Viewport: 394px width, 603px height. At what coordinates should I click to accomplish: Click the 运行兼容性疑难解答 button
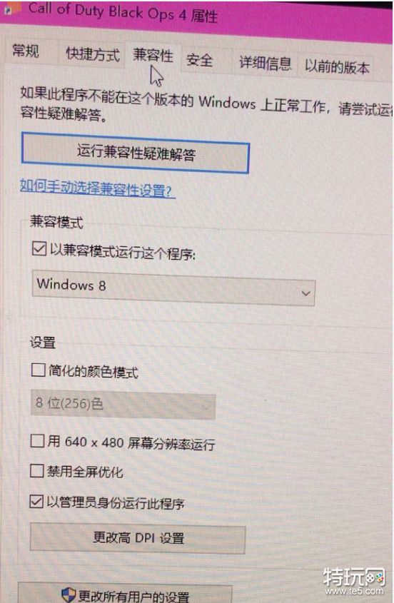tap(136, 153)
